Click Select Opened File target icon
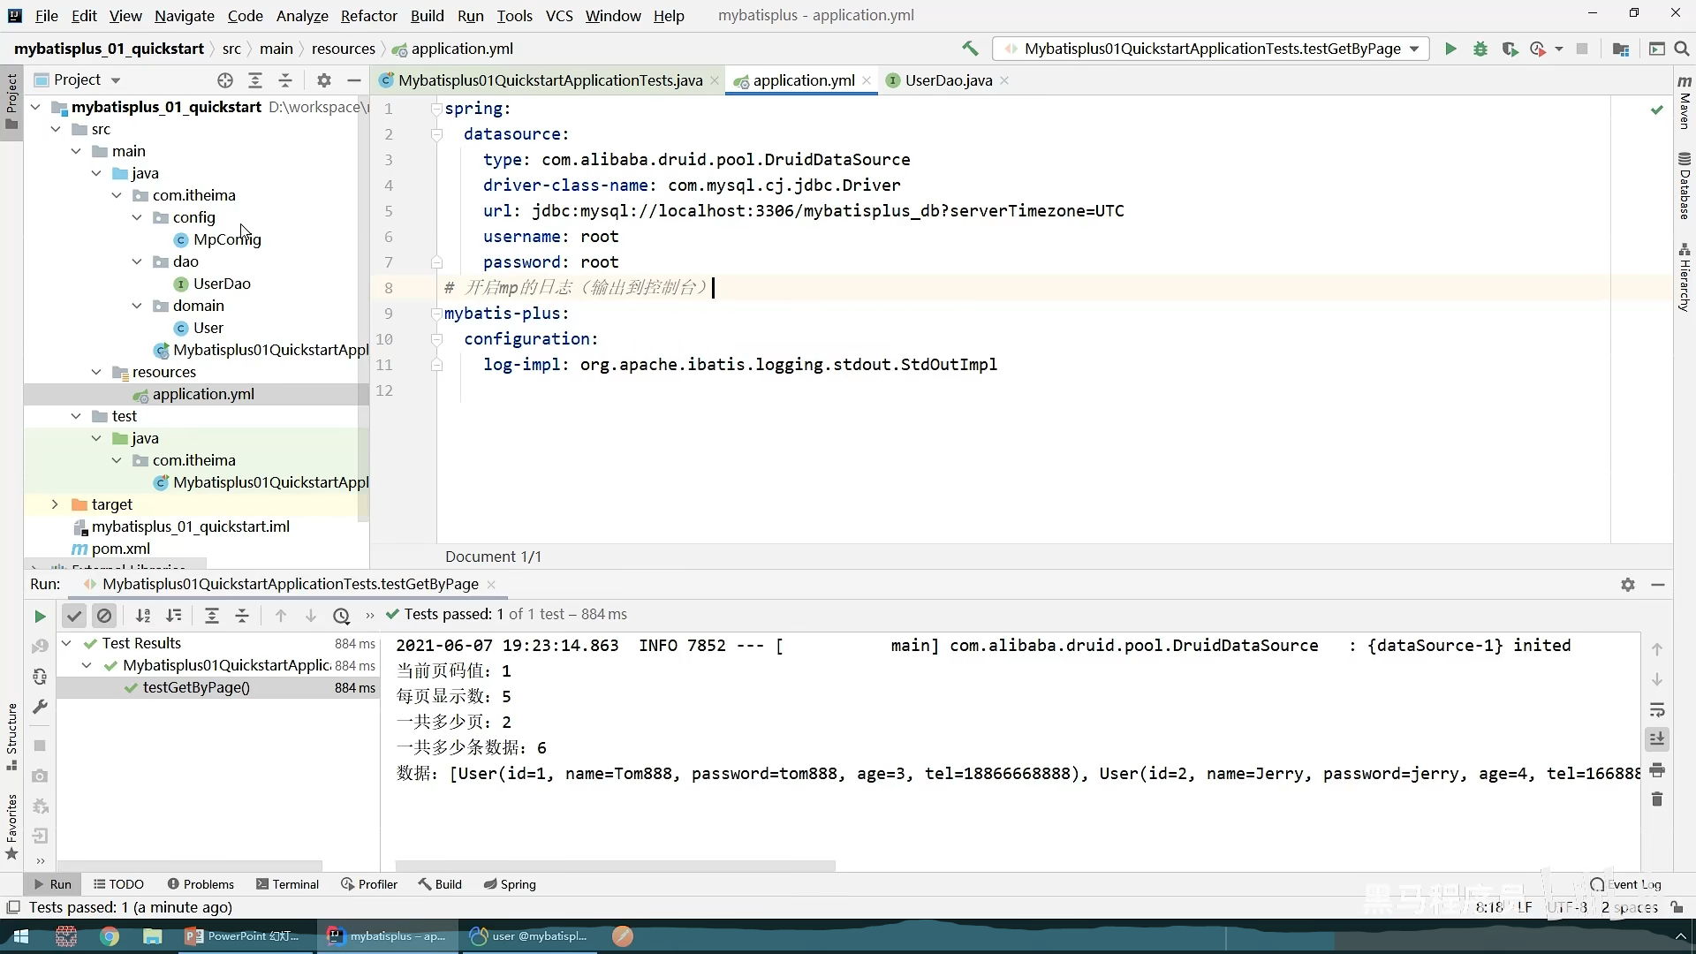 click(x=225, y=80)
